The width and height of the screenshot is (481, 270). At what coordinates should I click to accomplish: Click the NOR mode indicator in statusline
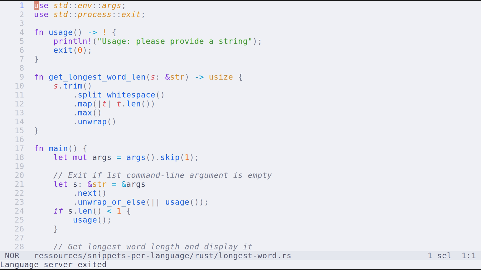pyautogui.click(x=12, y=256)
